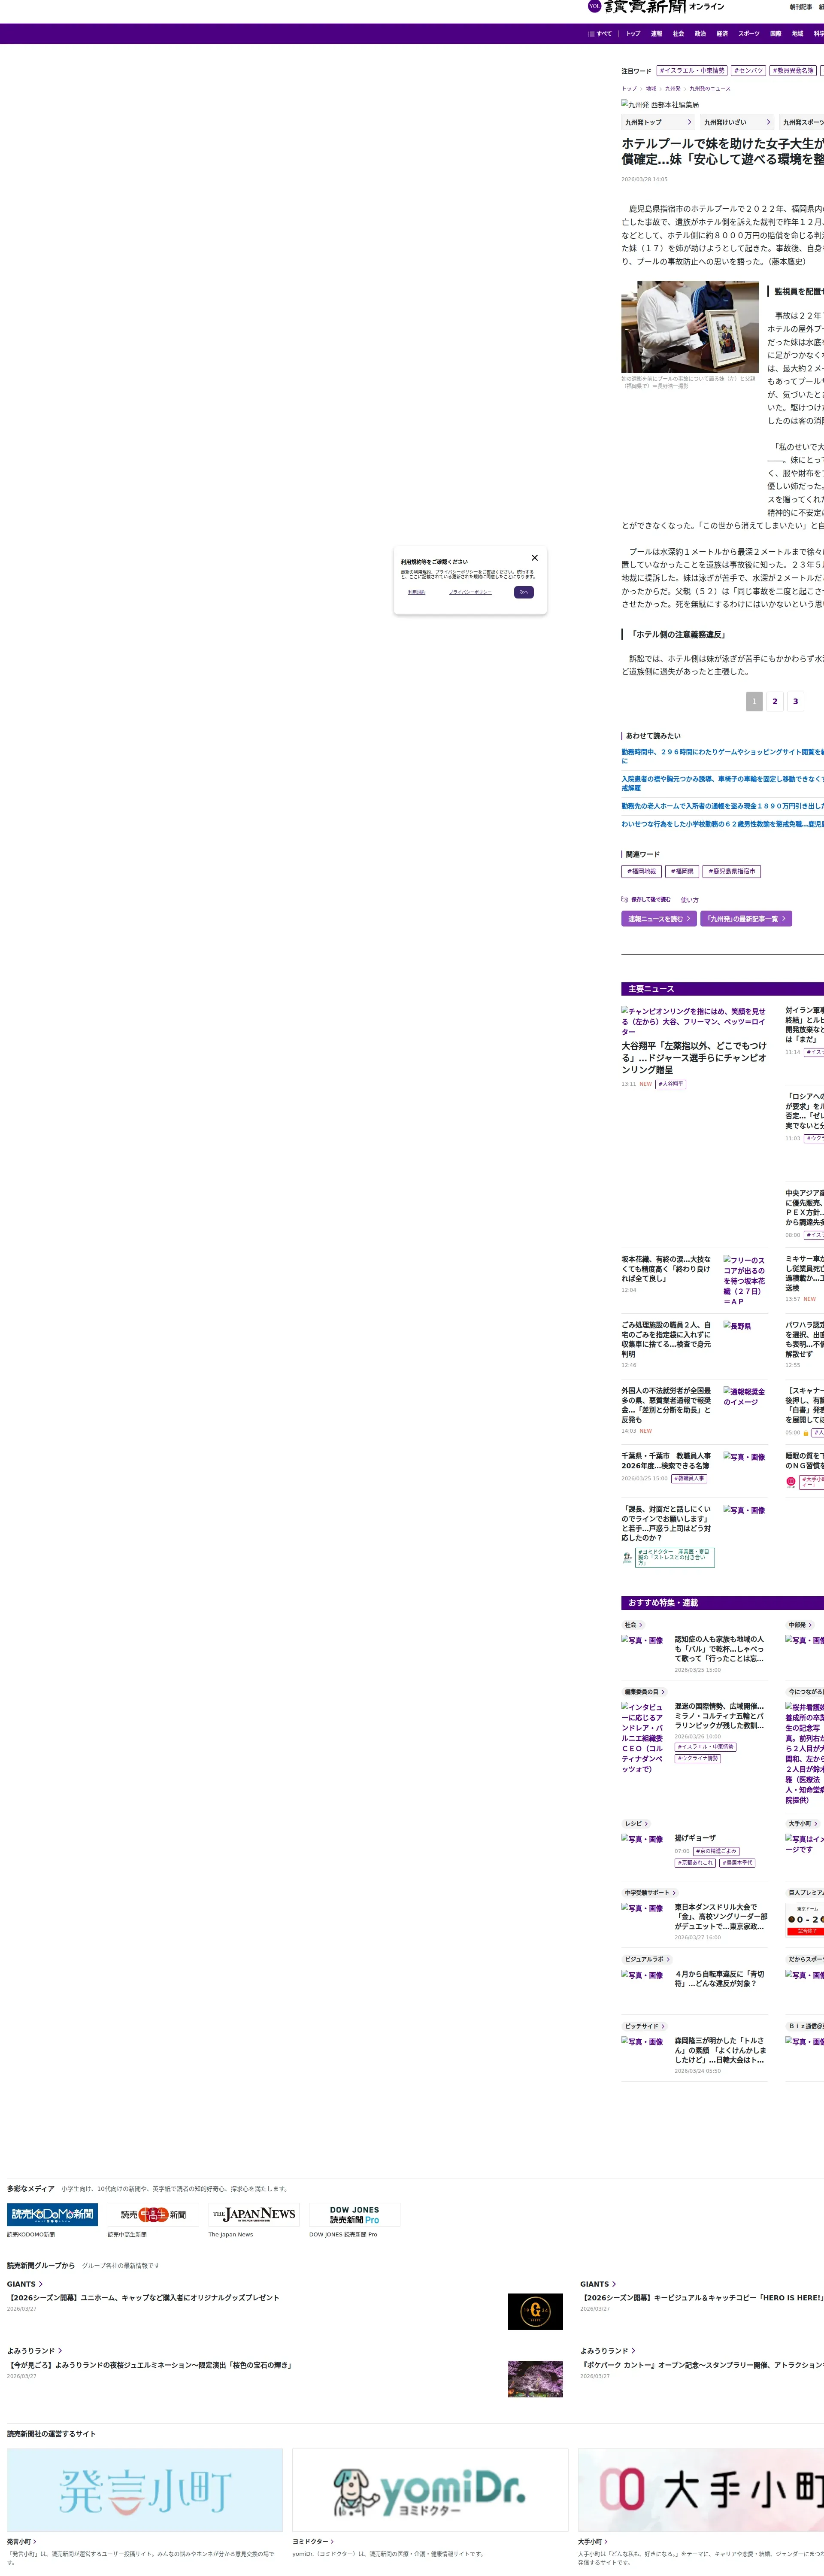Image resolution: width=824 pixels, height=2576 pixels.
Task: Open the 坂本花織 headline
Action: point(666,1269)
